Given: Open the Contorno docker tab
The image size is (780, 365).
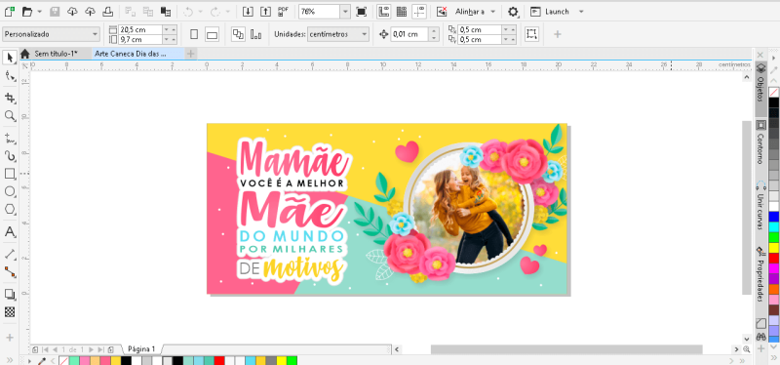Looking at the screenshot, I should (x=760, y=142).
